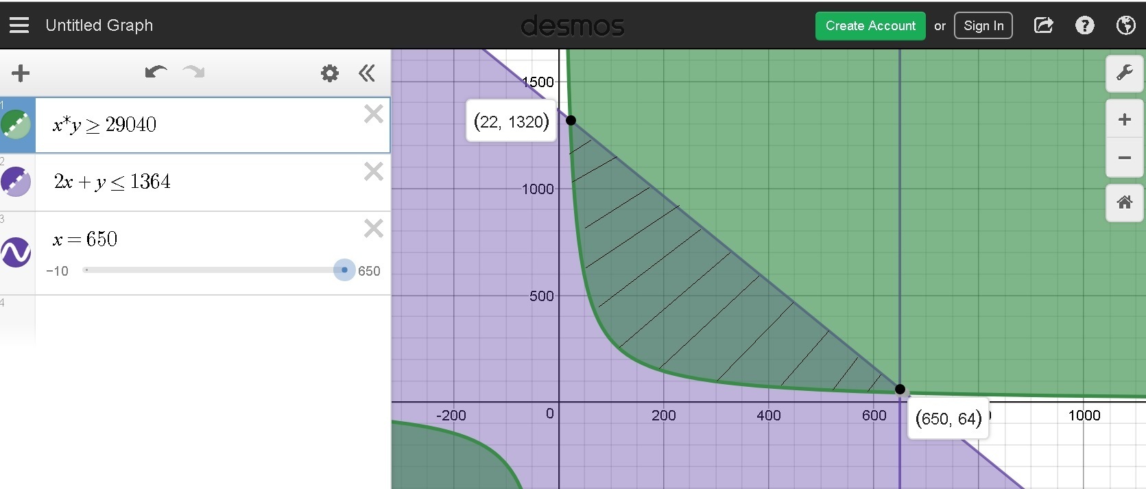The image size is (1146, 489).
Task: Click the x-axis label 400
Action: [769, 416]
